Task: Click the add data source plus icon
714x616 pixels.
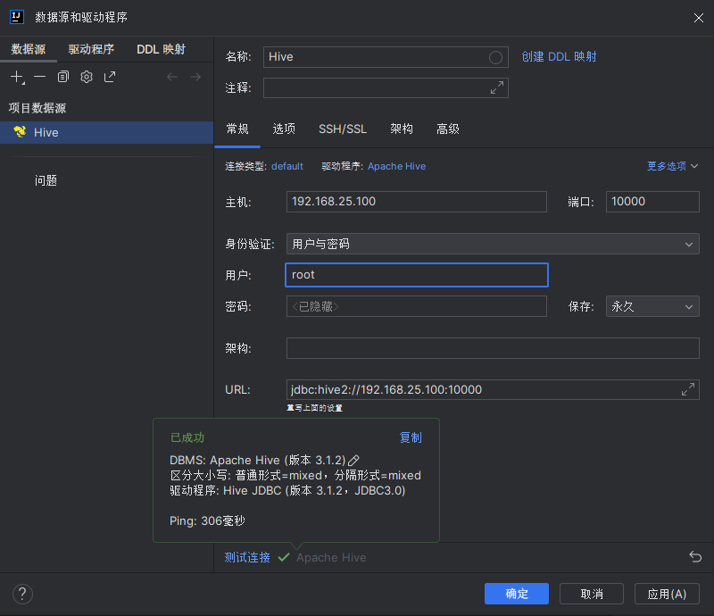Action: 16,78
